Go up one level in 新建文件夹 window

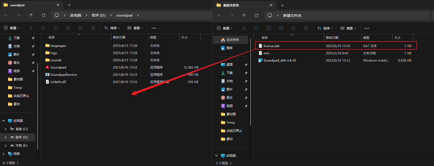click(244, 16)
